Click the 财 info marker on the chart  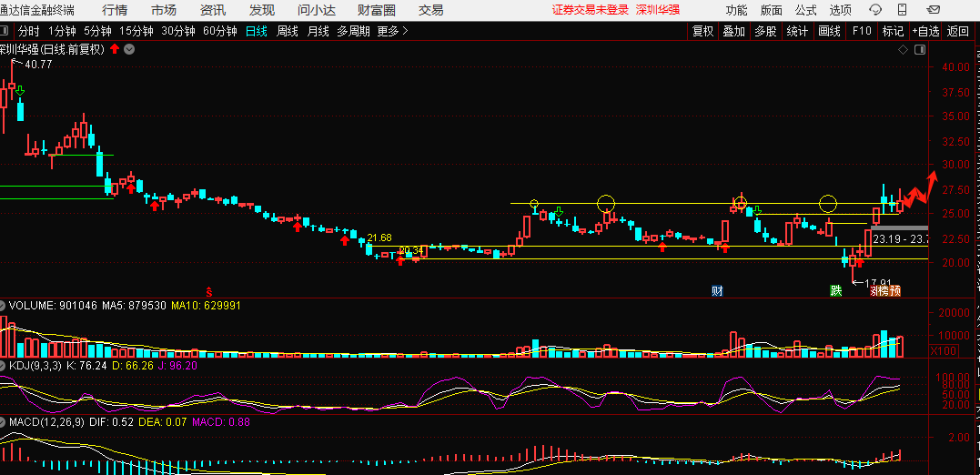click(x=717, y=290)
